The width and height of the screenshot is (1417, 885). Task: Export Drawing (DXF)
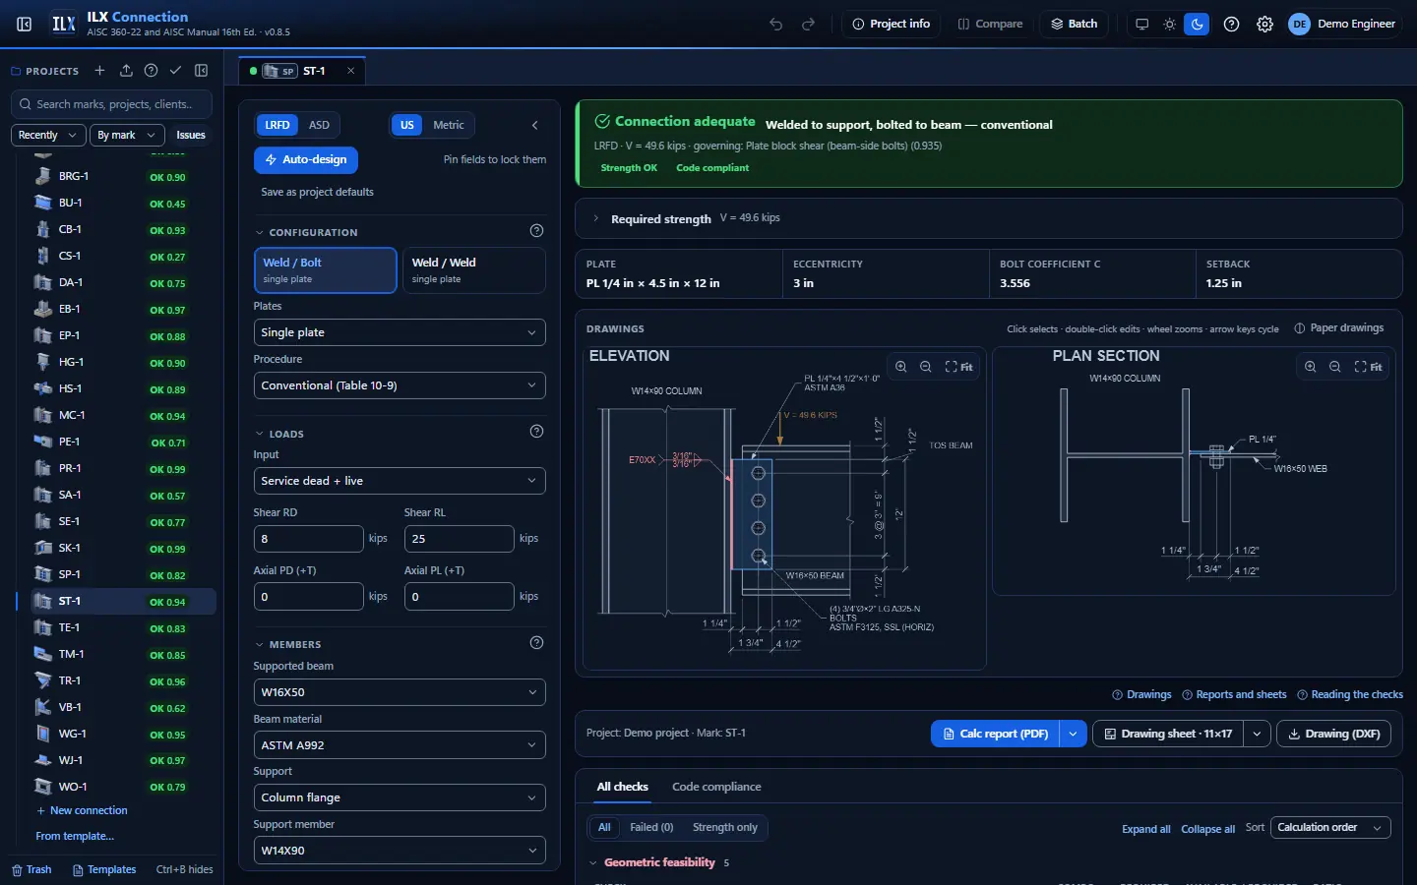(x=1334, y=734)
